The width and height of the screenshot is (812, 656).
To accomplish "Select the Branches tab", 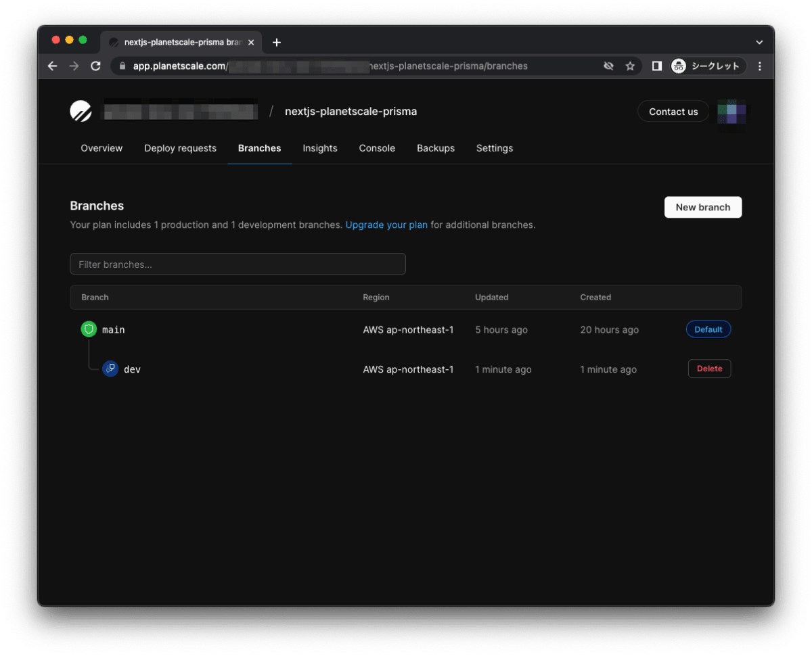I will click(259, 148).
